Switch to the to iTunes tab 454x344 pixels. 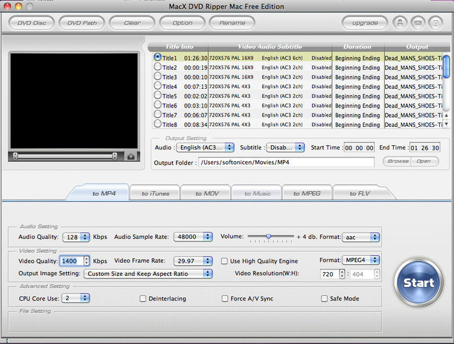156,193
